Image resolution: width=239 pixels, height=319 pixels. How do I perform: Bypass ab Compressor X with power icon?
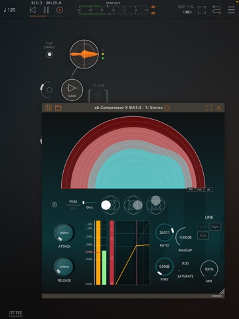[x=167, y=108]
